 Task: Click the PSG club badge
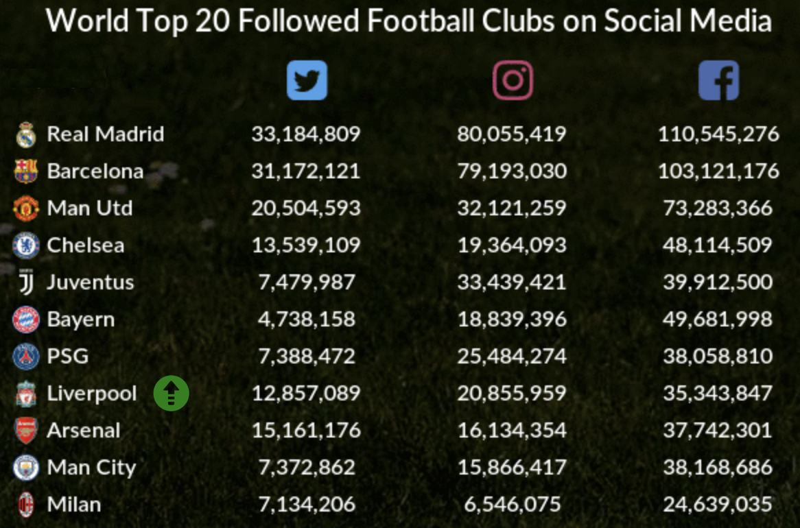click(25, 356)
